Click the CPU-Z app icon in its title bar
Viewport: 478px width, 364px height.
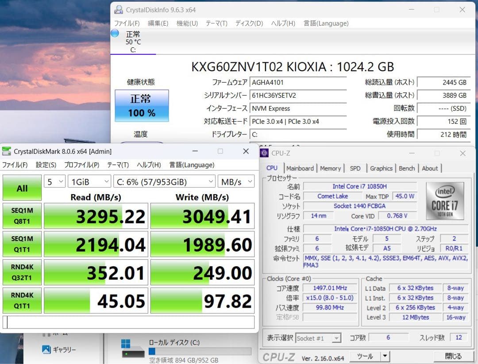click(264, 153)
